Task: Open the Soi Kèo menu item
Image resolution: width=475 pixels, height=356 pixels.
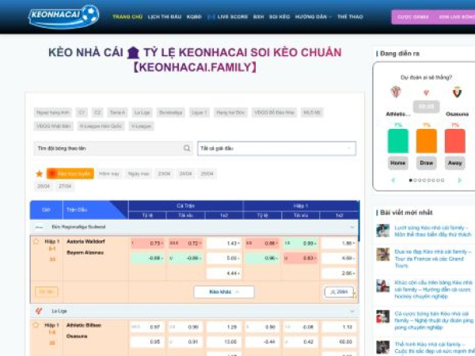Action: click(279, 17)
